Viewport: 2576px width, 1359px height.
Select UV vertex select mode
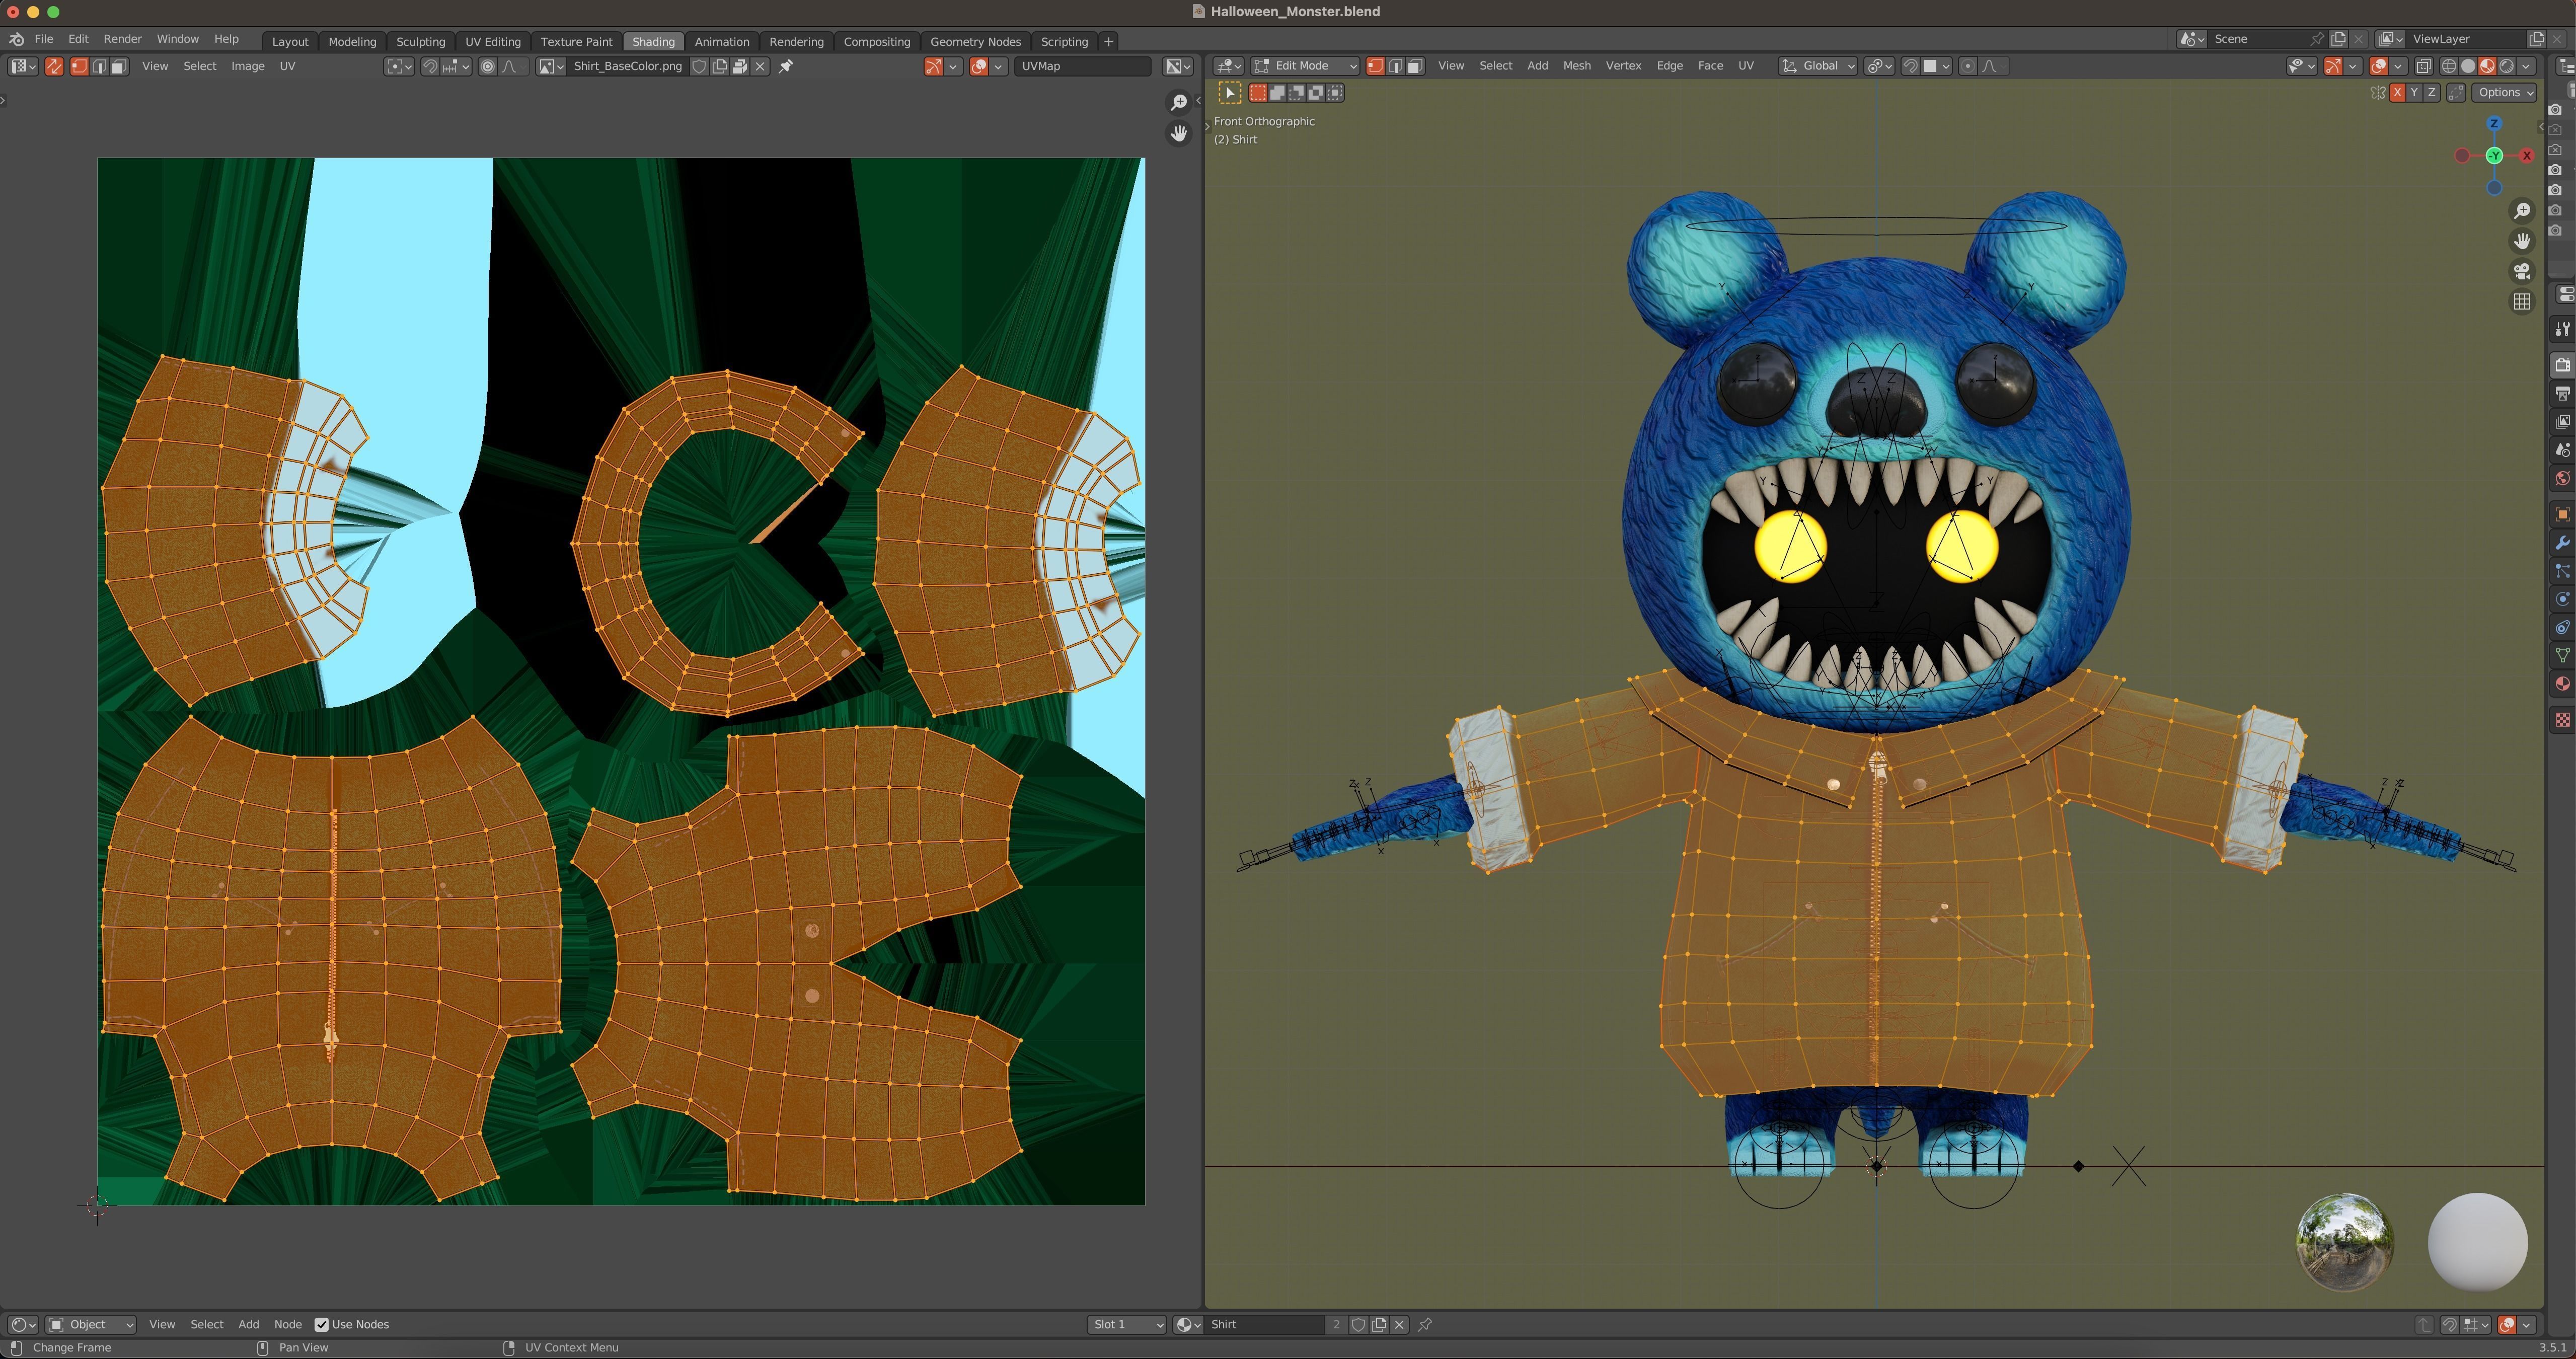tap(79, 66)
